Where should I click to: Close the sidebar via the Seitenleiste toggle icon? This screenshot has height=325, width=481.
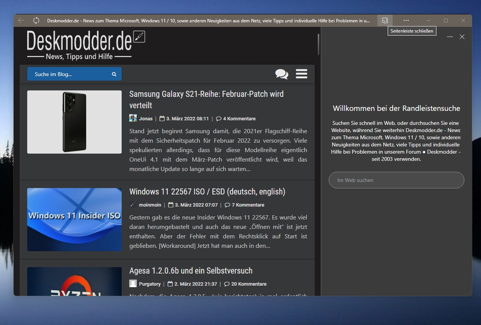(x=385, y=20)
